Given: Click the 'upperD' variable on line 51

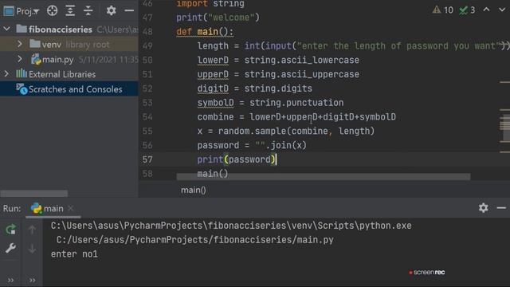Looking at the screenshot, I should coord(213,74).
